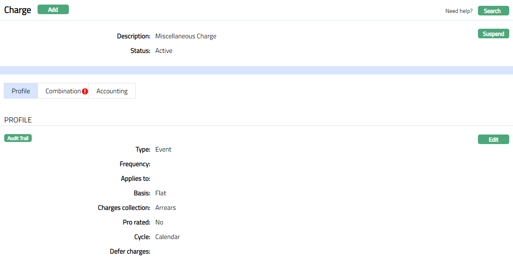Click the PROFILE section header
The image size is (513, 259).
18,120
